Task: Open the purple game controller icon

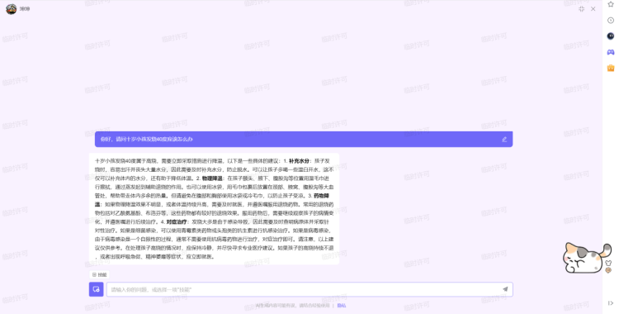Action: tap(611, 52)
